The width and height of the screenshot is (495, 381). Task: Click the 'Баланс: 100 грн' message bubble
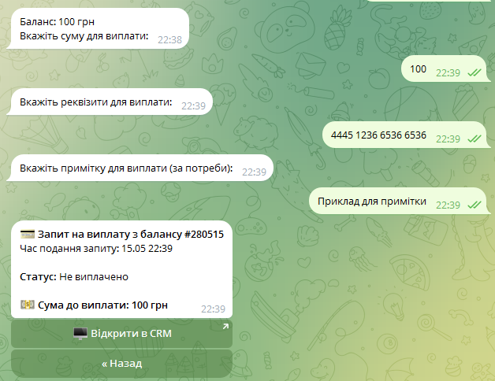tap(98, 28)
